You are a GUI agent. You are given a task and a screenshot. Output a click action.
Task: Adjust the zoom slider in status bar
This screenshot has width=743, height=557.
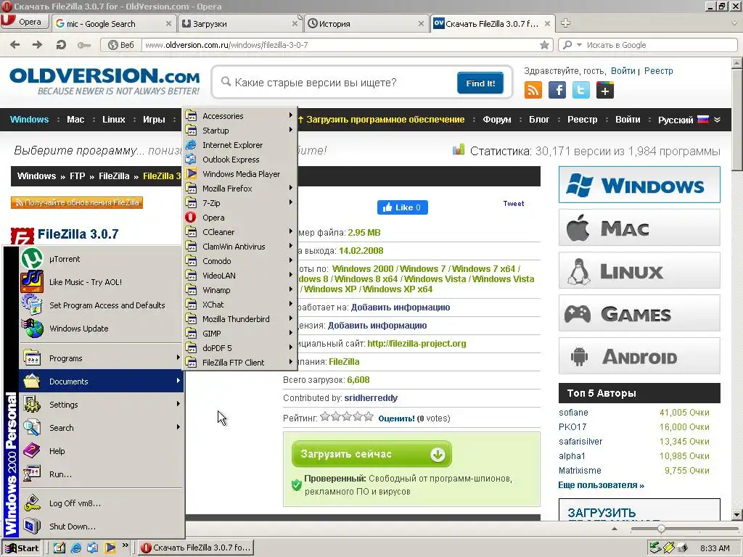tap(661, 529)
